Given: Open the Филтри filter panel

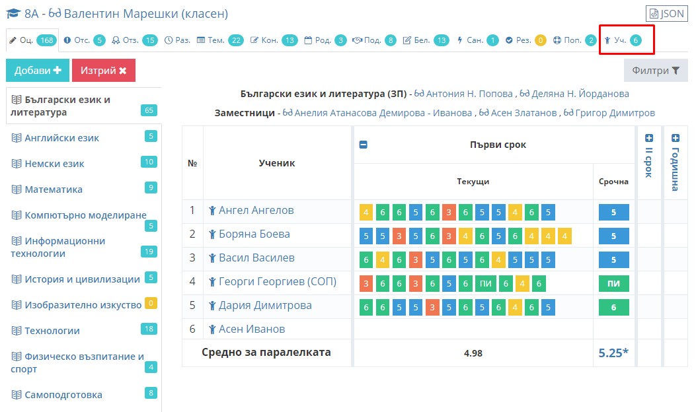Looking at the screenshot, I should 656,71.
